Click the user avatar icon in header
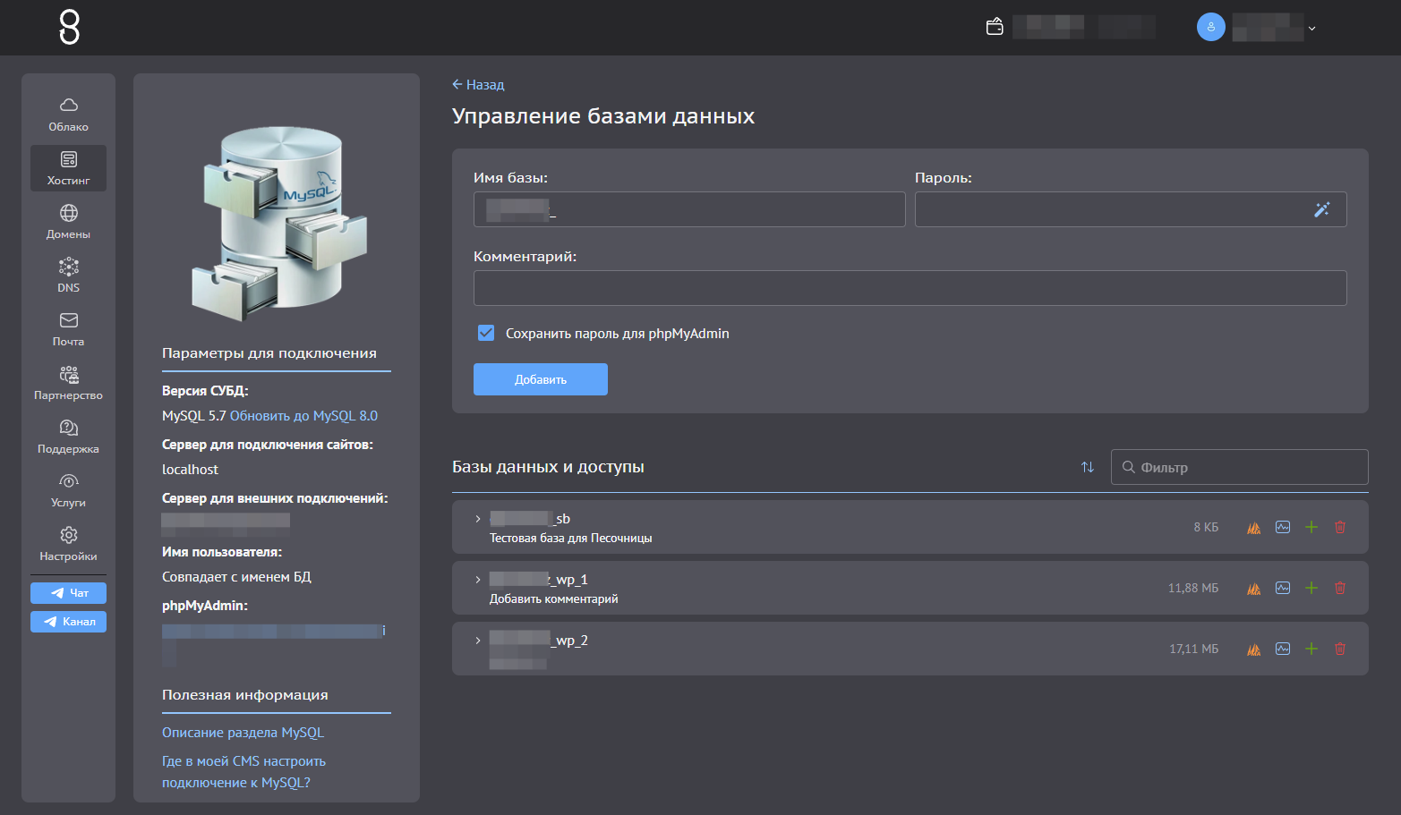The height and width of the screenshot is (815, 1401). pyautogui.click(x=1211, y=27)
